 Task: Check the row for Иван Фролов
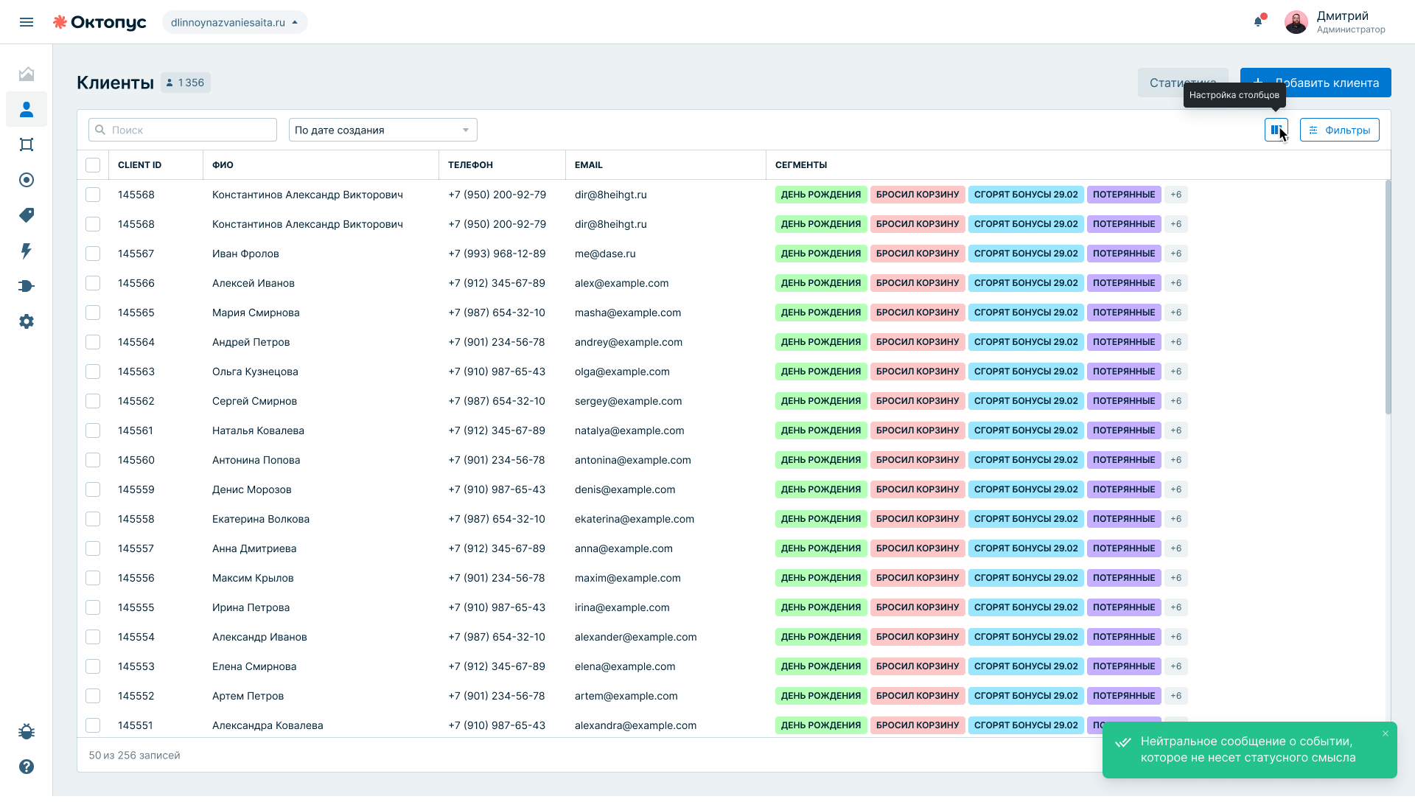tap(93, 254)
